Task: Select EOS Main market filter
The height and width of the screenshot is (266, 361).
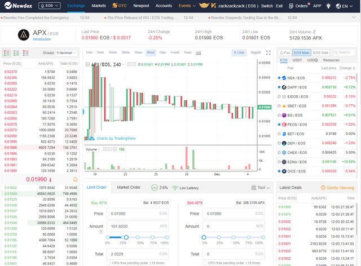Action: point(302,53)
